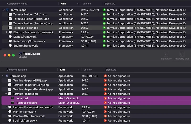The height and width of the screenshot is (124, 191).
Task: Click Mantle.framework shield icon in lower list
Action: click(x=10, y=112)
